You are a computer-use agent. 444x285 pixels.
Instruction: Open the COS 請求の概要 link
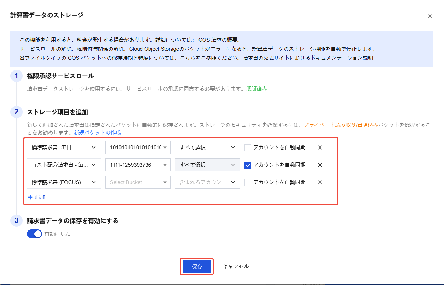220,40
